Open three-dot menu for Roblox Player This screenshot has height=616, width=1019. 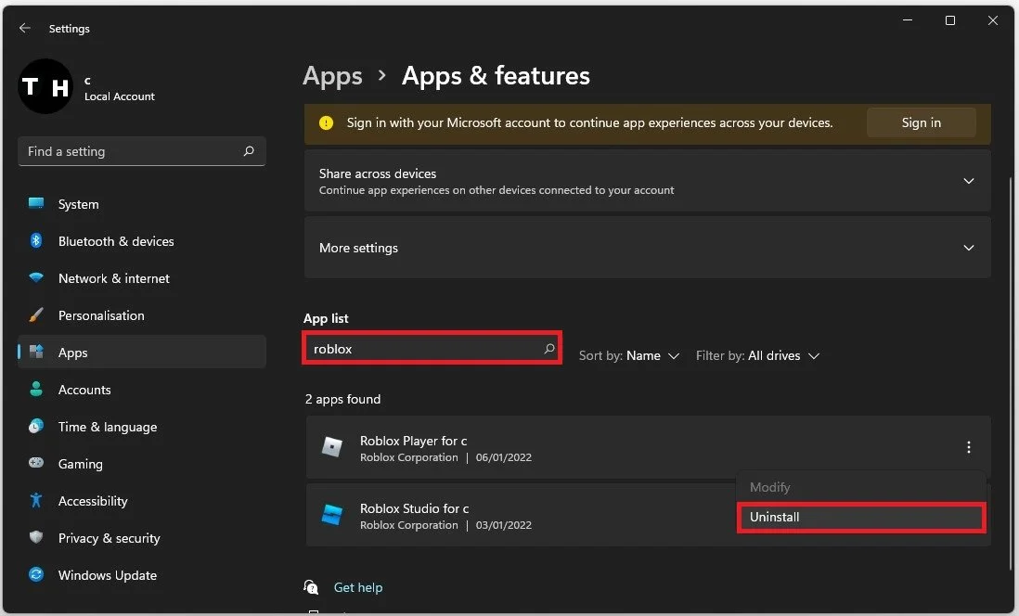pos(968,447)
